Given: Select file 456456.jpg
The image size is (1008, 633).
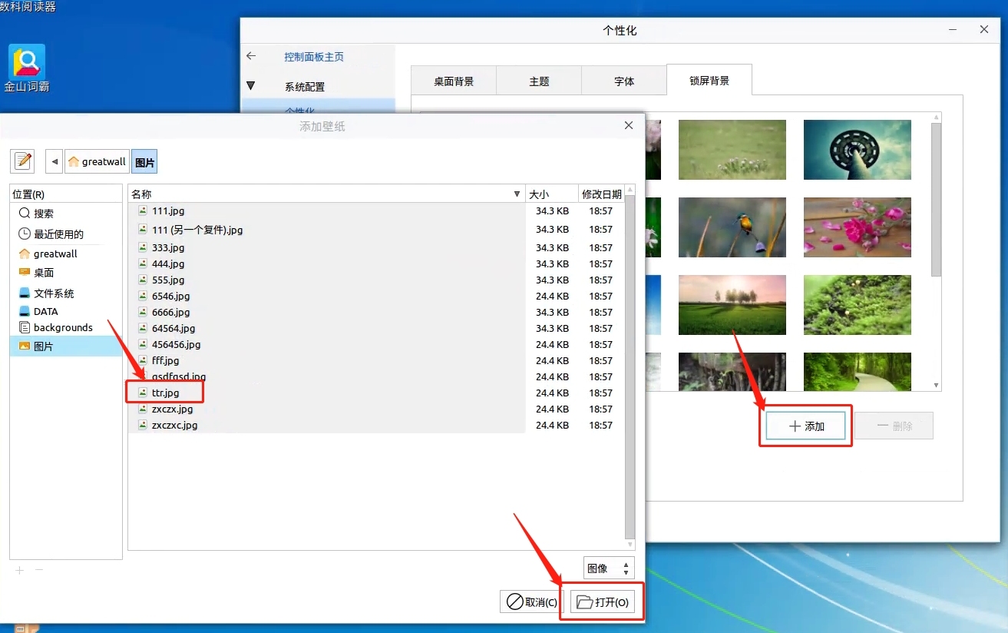Looking at the screenshot, I should (x=176, y=344).
